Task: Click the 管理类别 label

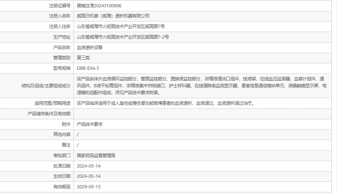Action: [x=62, y=58]
